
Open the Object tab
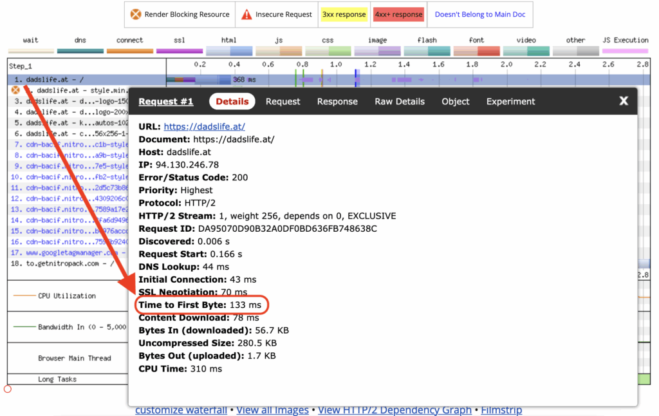click(456, 102)
